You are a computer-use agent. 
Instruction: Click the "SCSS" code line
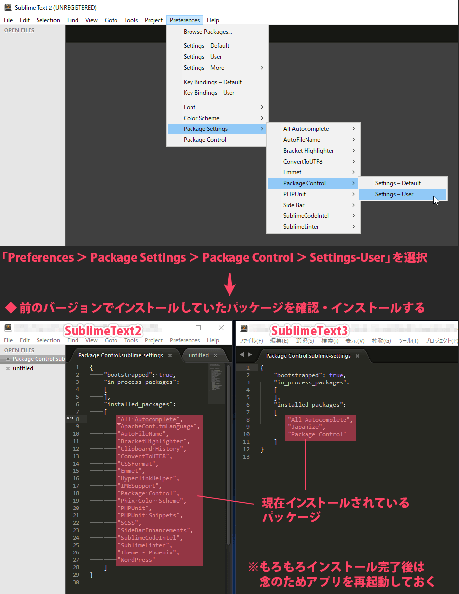pos(129,523)
